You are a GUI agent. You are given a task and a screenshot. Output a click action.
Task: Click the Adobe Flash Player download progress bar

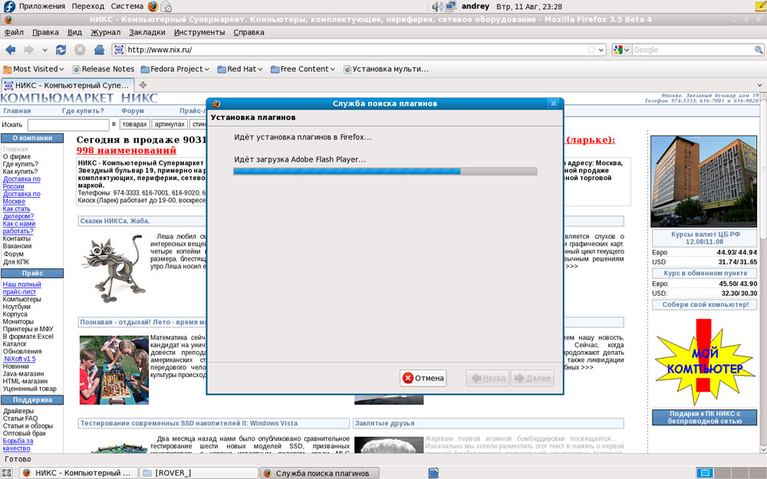coord(385,172)
